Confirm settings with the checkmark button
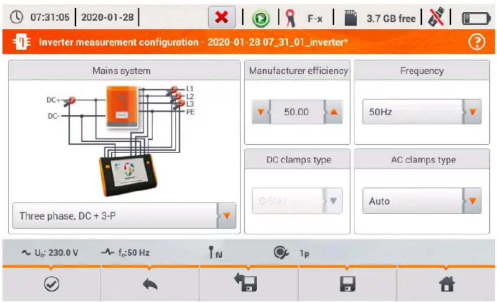The image size is (497, 302). (x=51, y=284)
